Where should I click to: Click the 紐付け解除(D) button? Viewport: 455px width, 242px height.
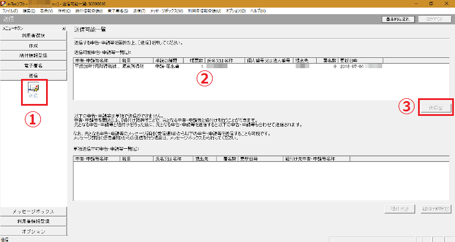(436, 208)
